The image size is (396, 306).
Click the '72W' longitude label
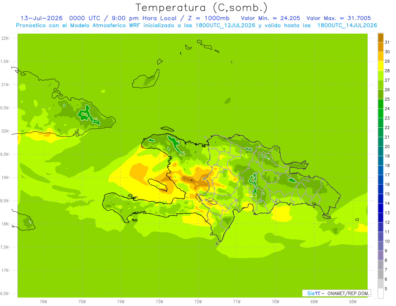point(198,302)
